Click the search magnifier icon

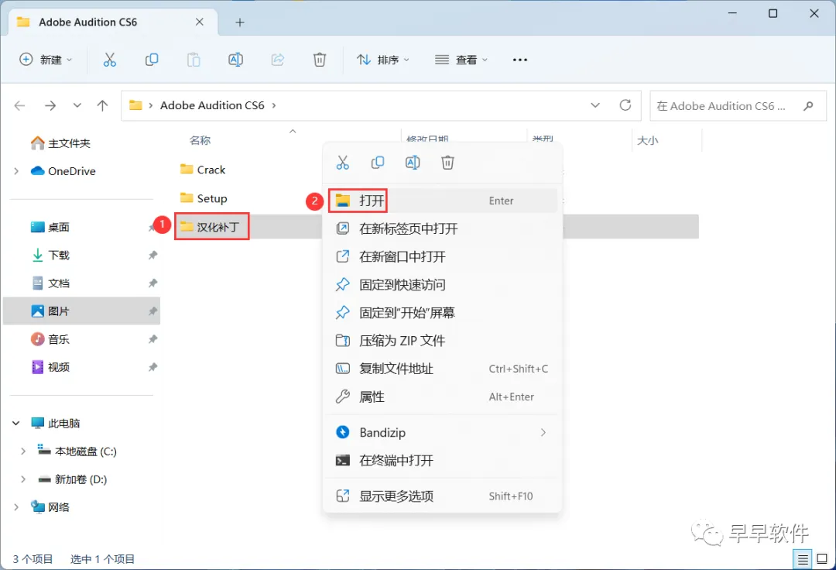pos(808,105)
